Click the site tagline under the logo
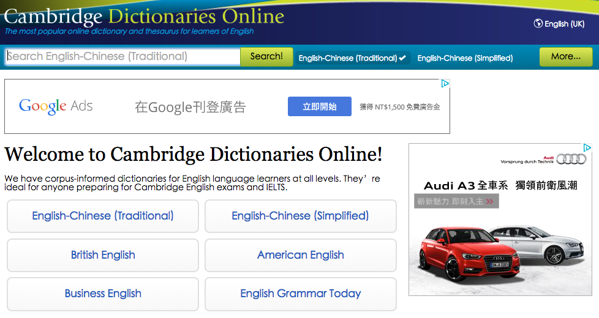Screen dimensions: 599x318 [x=129, y=31]
